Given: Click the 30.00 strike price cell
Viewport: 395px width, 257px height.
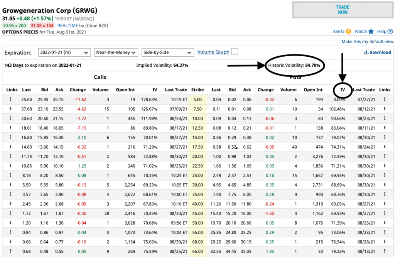Looking at the screenshot, I should pos(197,185).
